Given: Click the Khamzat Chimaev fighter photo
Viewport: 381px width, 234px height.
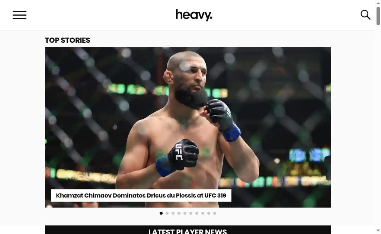Looking at the screenshot, I should (x=188, y=117).
